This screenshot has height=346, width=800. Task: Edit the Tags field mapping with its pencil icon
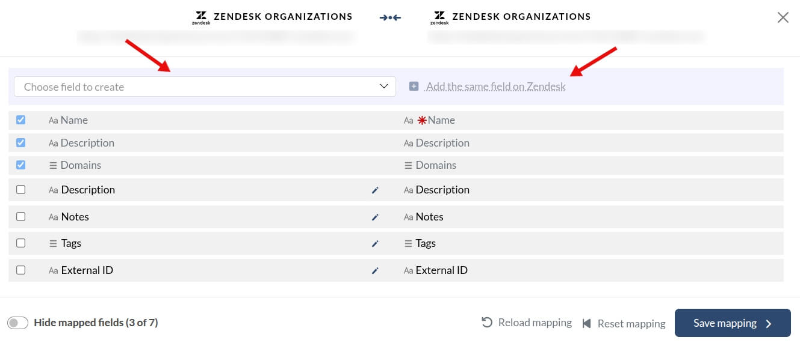tap(375, 243)
